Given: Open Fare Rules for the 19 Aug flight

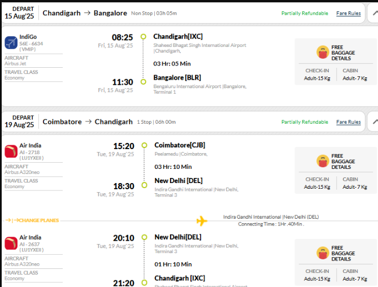Looking at the screenshot, I should tap(349, 122).
